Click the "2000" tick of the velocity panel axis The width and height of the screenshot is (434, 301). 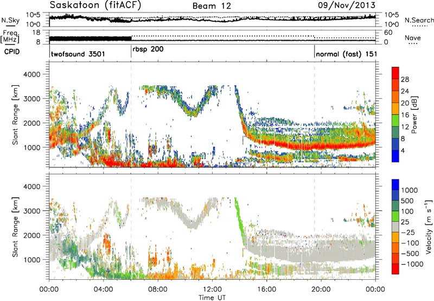tap(32, 235)
